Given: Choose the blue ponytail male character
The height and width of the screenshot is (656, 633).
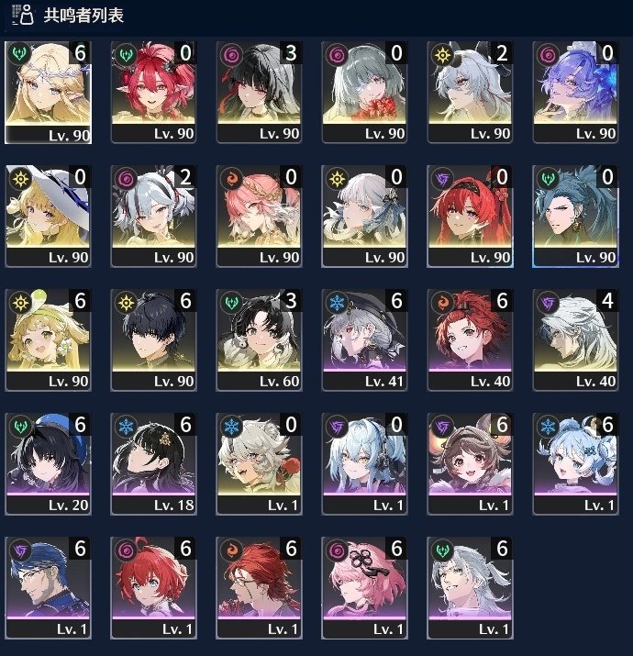Looking at the screenshot, I should [575, 216].
